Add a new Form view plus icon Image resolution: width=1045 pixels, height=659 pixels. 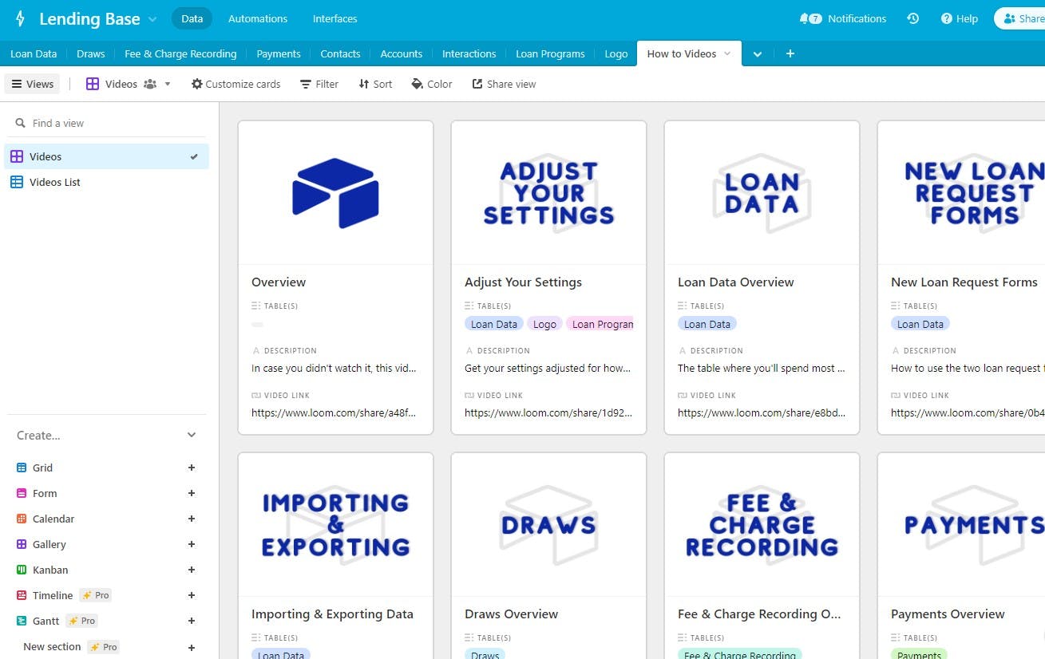(x=192, y=493)
